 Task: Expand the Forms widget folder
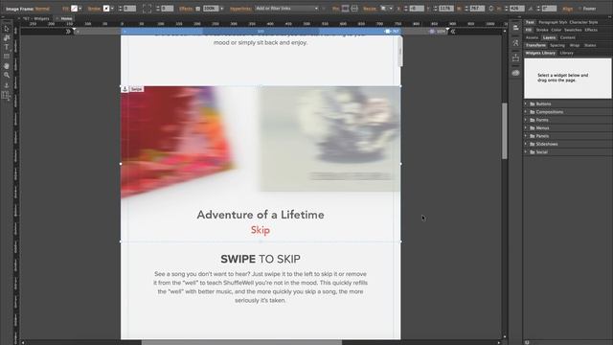point(526,120)
